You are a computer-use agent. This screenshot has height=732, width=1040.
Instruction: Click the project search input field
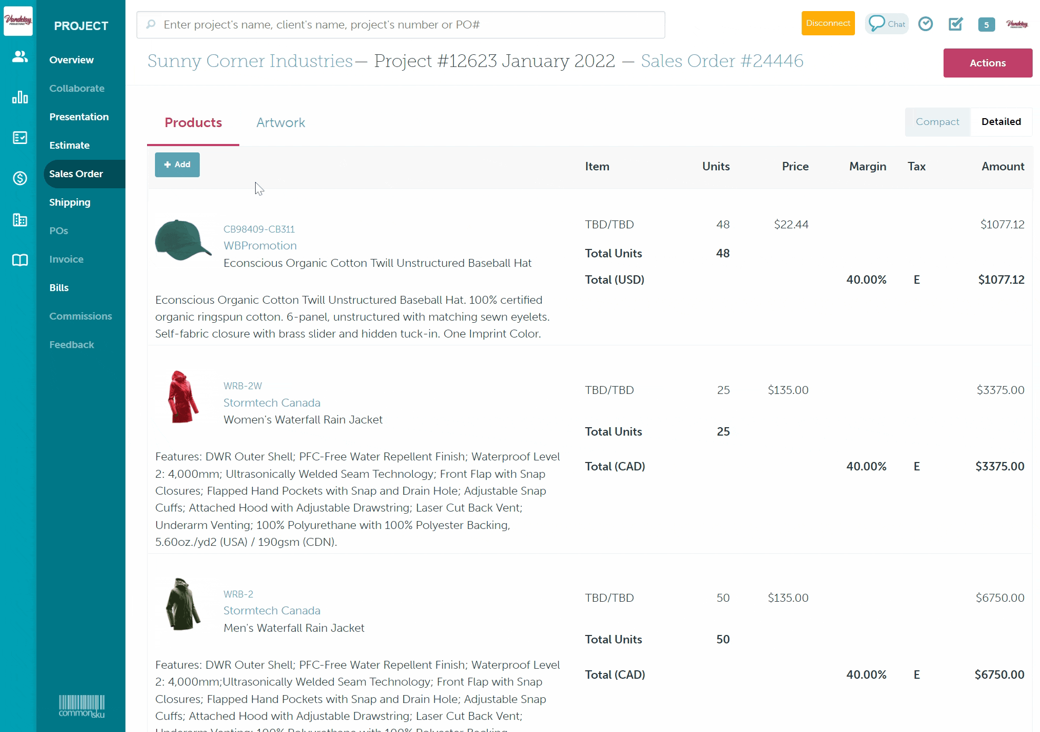pyautogui.click(x=401, y=25)
